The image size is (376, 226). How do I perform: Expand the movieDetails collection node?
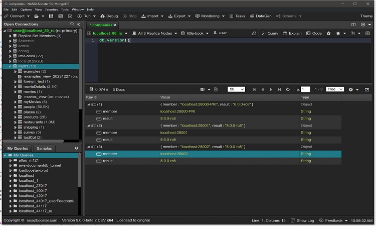pyautogui.click(x=15, y=87)
